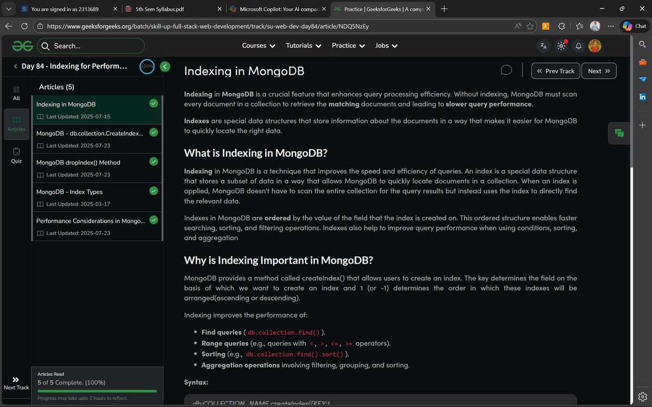Switch to 5th Sem Syllabus.pdf tab
The height and width of the screenshot is (407, 652).
tap(173, 9)
